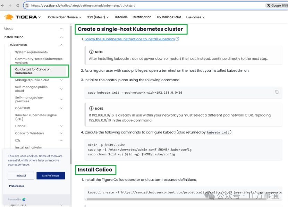288x207 pixels.
Task: Open Try Calico Cloud nav item
Action: coord(169,17)
